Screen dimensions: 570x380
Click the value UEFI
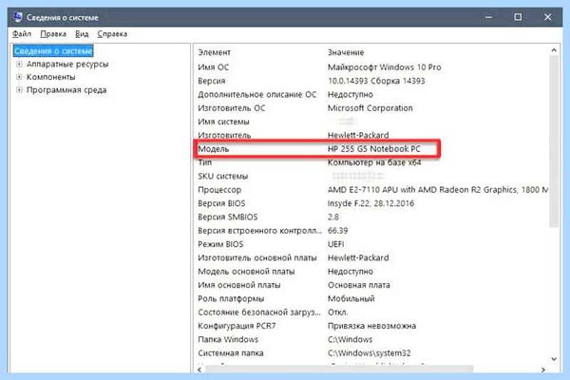[x=336, y=244]
